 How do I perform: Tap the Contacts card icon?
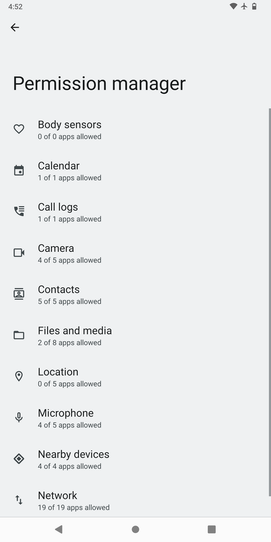(x=19, y=294)
